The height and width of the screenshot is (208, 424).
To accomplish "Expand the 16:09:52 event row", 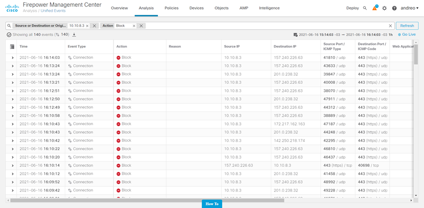I will pyautogui.click(x=12, y=182).
